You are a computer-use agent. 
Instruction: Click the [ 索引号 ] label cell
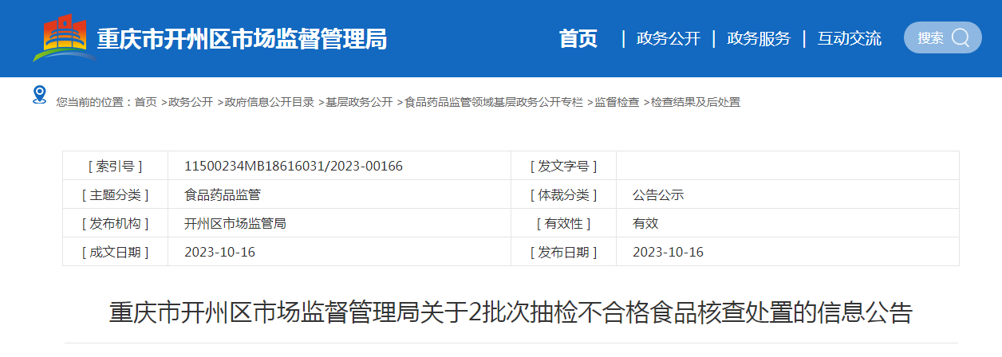(x=116, y=166)
